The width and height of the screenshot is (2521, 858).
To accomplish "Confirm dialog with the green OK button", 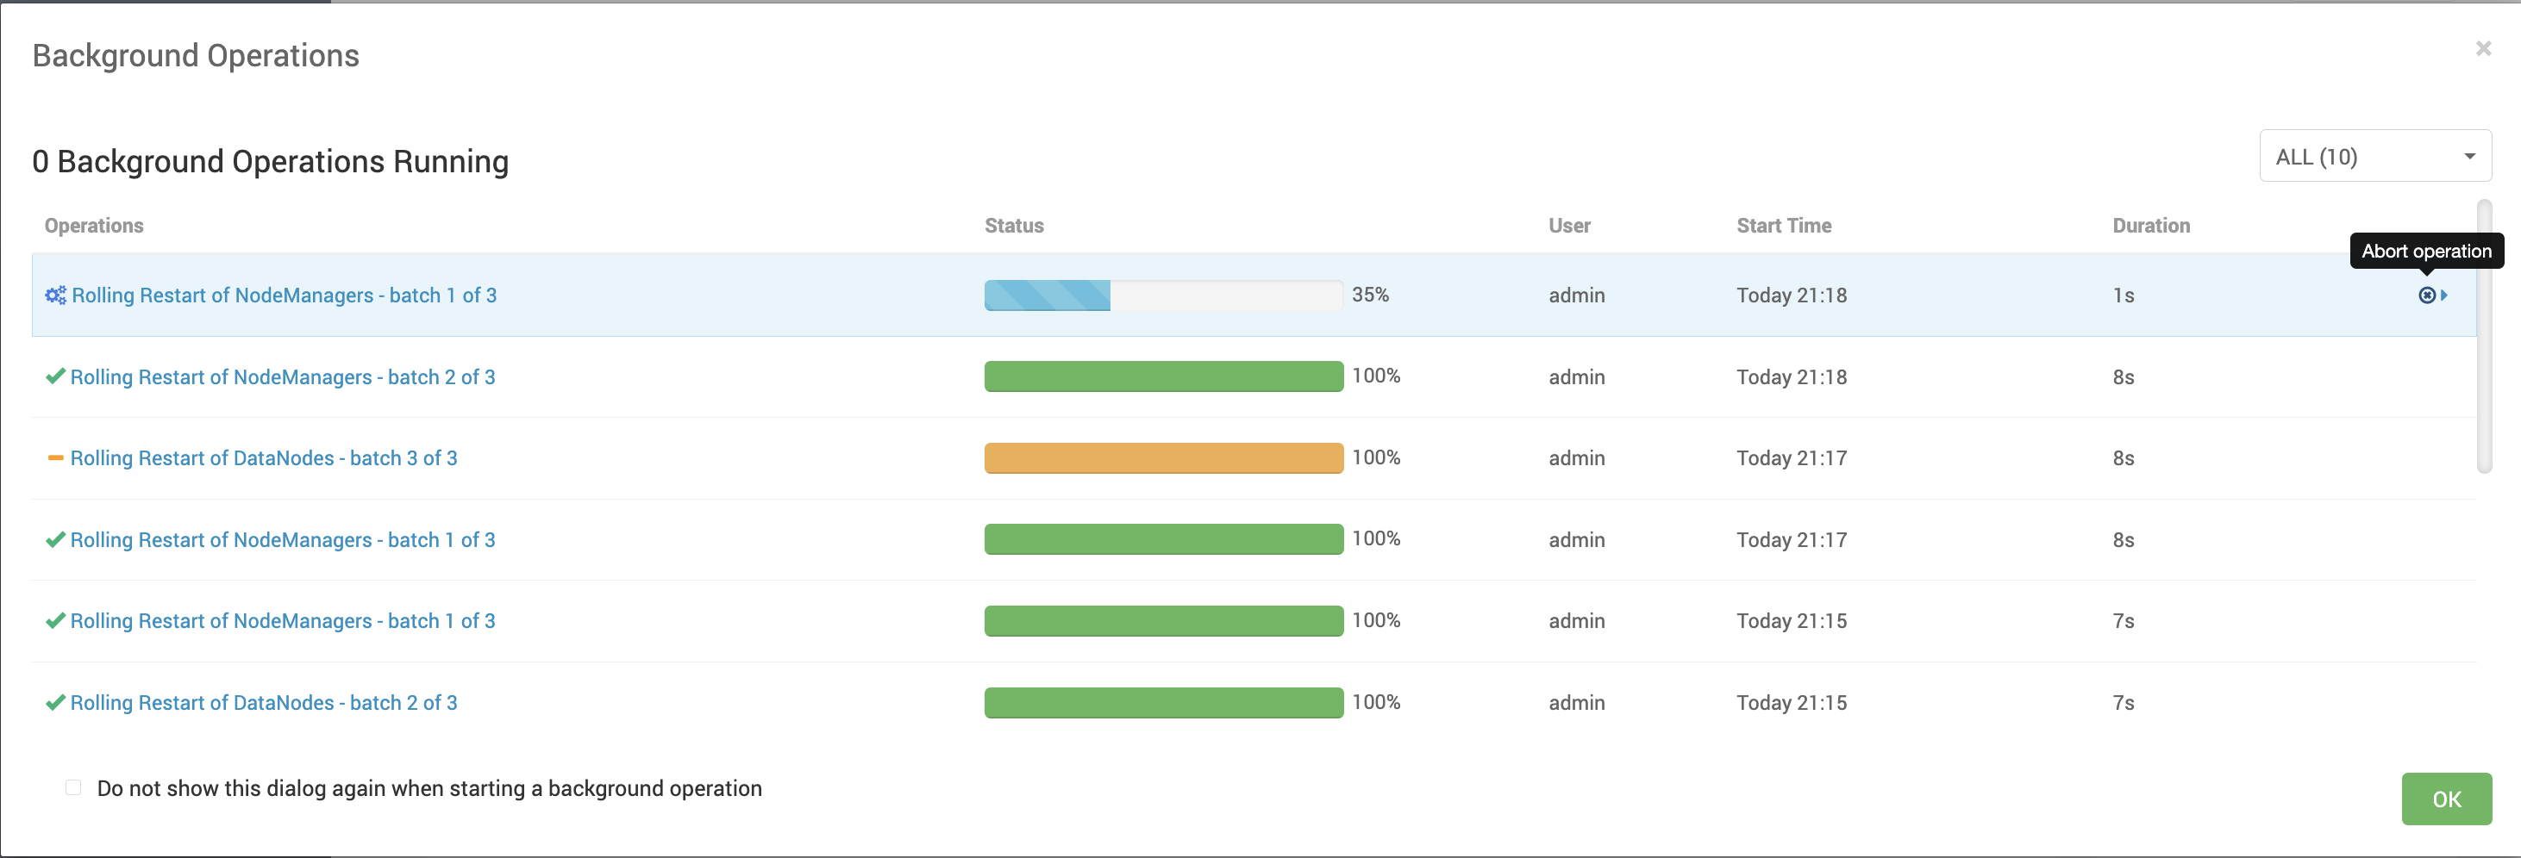I will (2447, 799).
